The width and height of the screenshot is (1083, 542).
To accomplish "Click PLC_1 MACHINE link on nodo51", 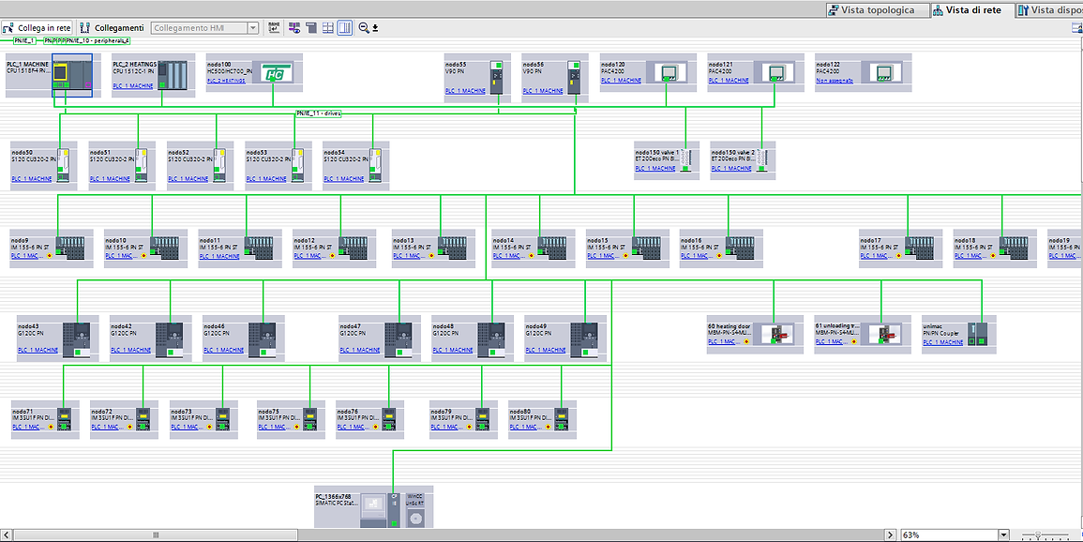I will [110, 179].
